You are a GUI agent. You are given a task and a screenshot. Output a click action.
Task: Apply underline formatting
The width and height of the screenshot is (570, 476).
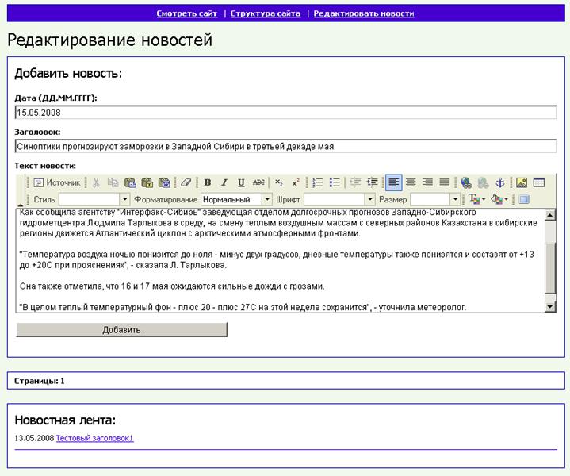coord(241,182)
